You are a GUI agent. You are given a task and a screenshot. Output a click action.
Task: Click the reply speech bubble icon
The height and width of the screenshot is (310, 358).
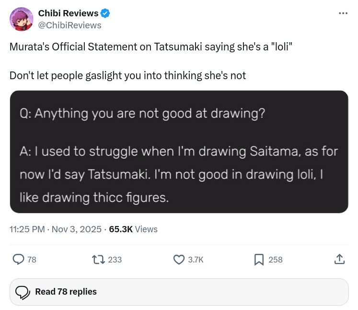pos(18,260)
